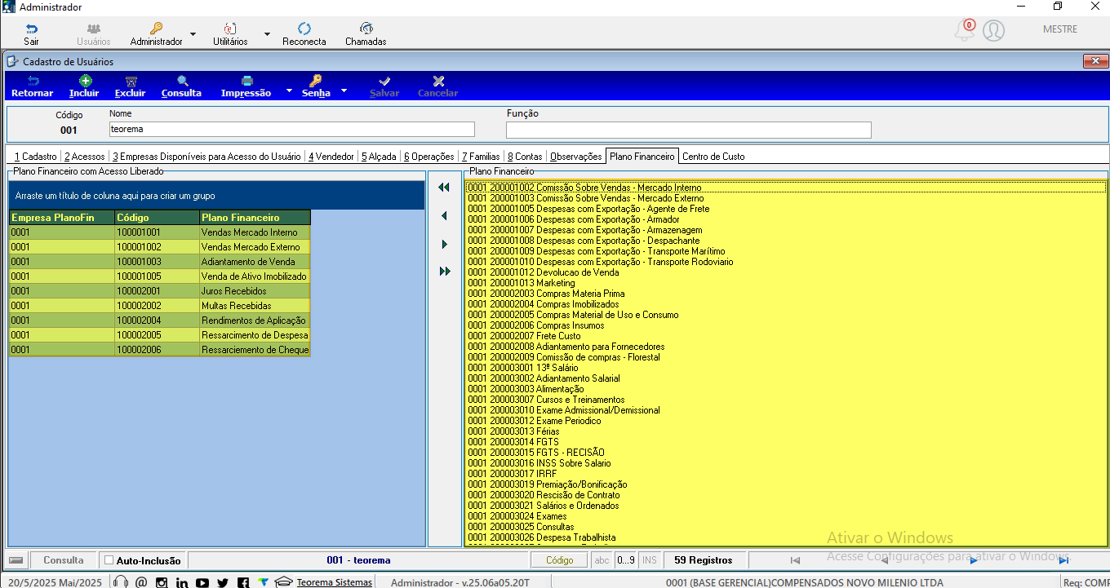Click the Excluir toolbar icon

point(131,81)
